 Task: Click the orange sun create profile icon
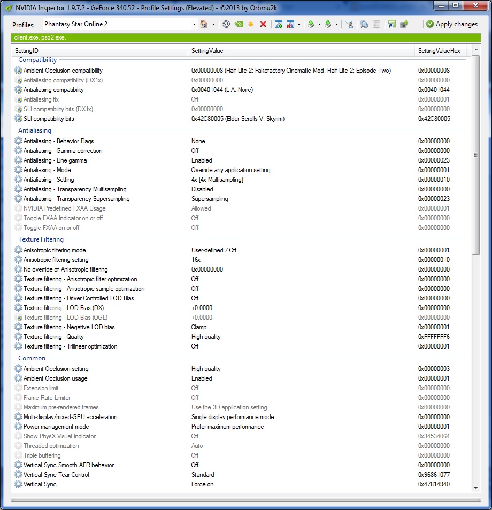click(x=251, y=24)
